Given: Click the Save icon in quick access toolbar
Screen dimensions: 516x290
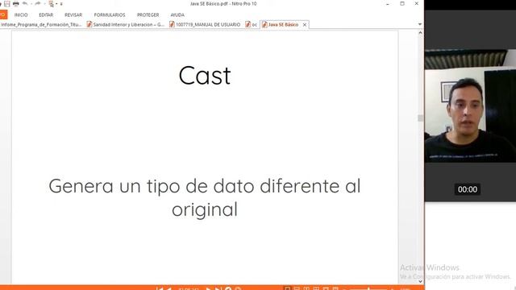Looking at the screenshot, I should (7, 3).
